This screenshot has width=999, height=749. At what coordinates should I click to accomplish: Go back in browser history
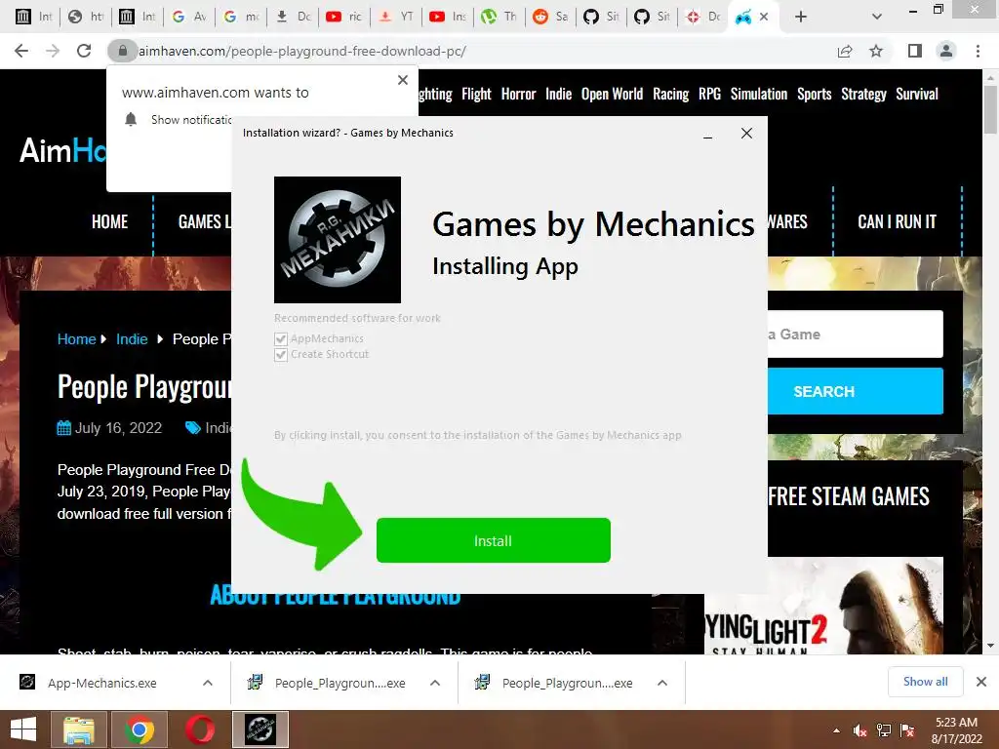click(x=21, y=51)
